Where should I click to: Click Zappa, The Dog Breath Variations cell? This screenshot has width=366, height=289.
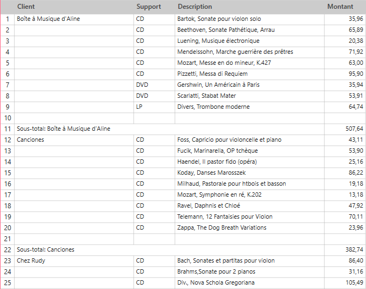point(221,227)
